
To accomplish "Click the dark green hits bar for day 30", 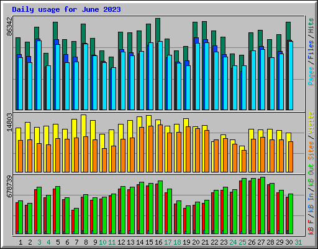I will 288,31.
